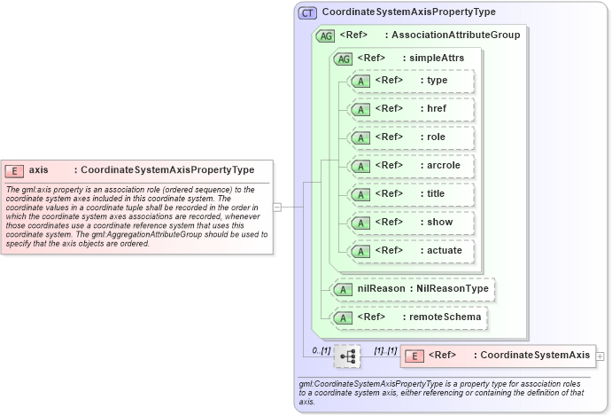The image size is (612, 415).
Task: Click the E icon of CoordinateSystemAxis reference
Action: pos(414,356)
